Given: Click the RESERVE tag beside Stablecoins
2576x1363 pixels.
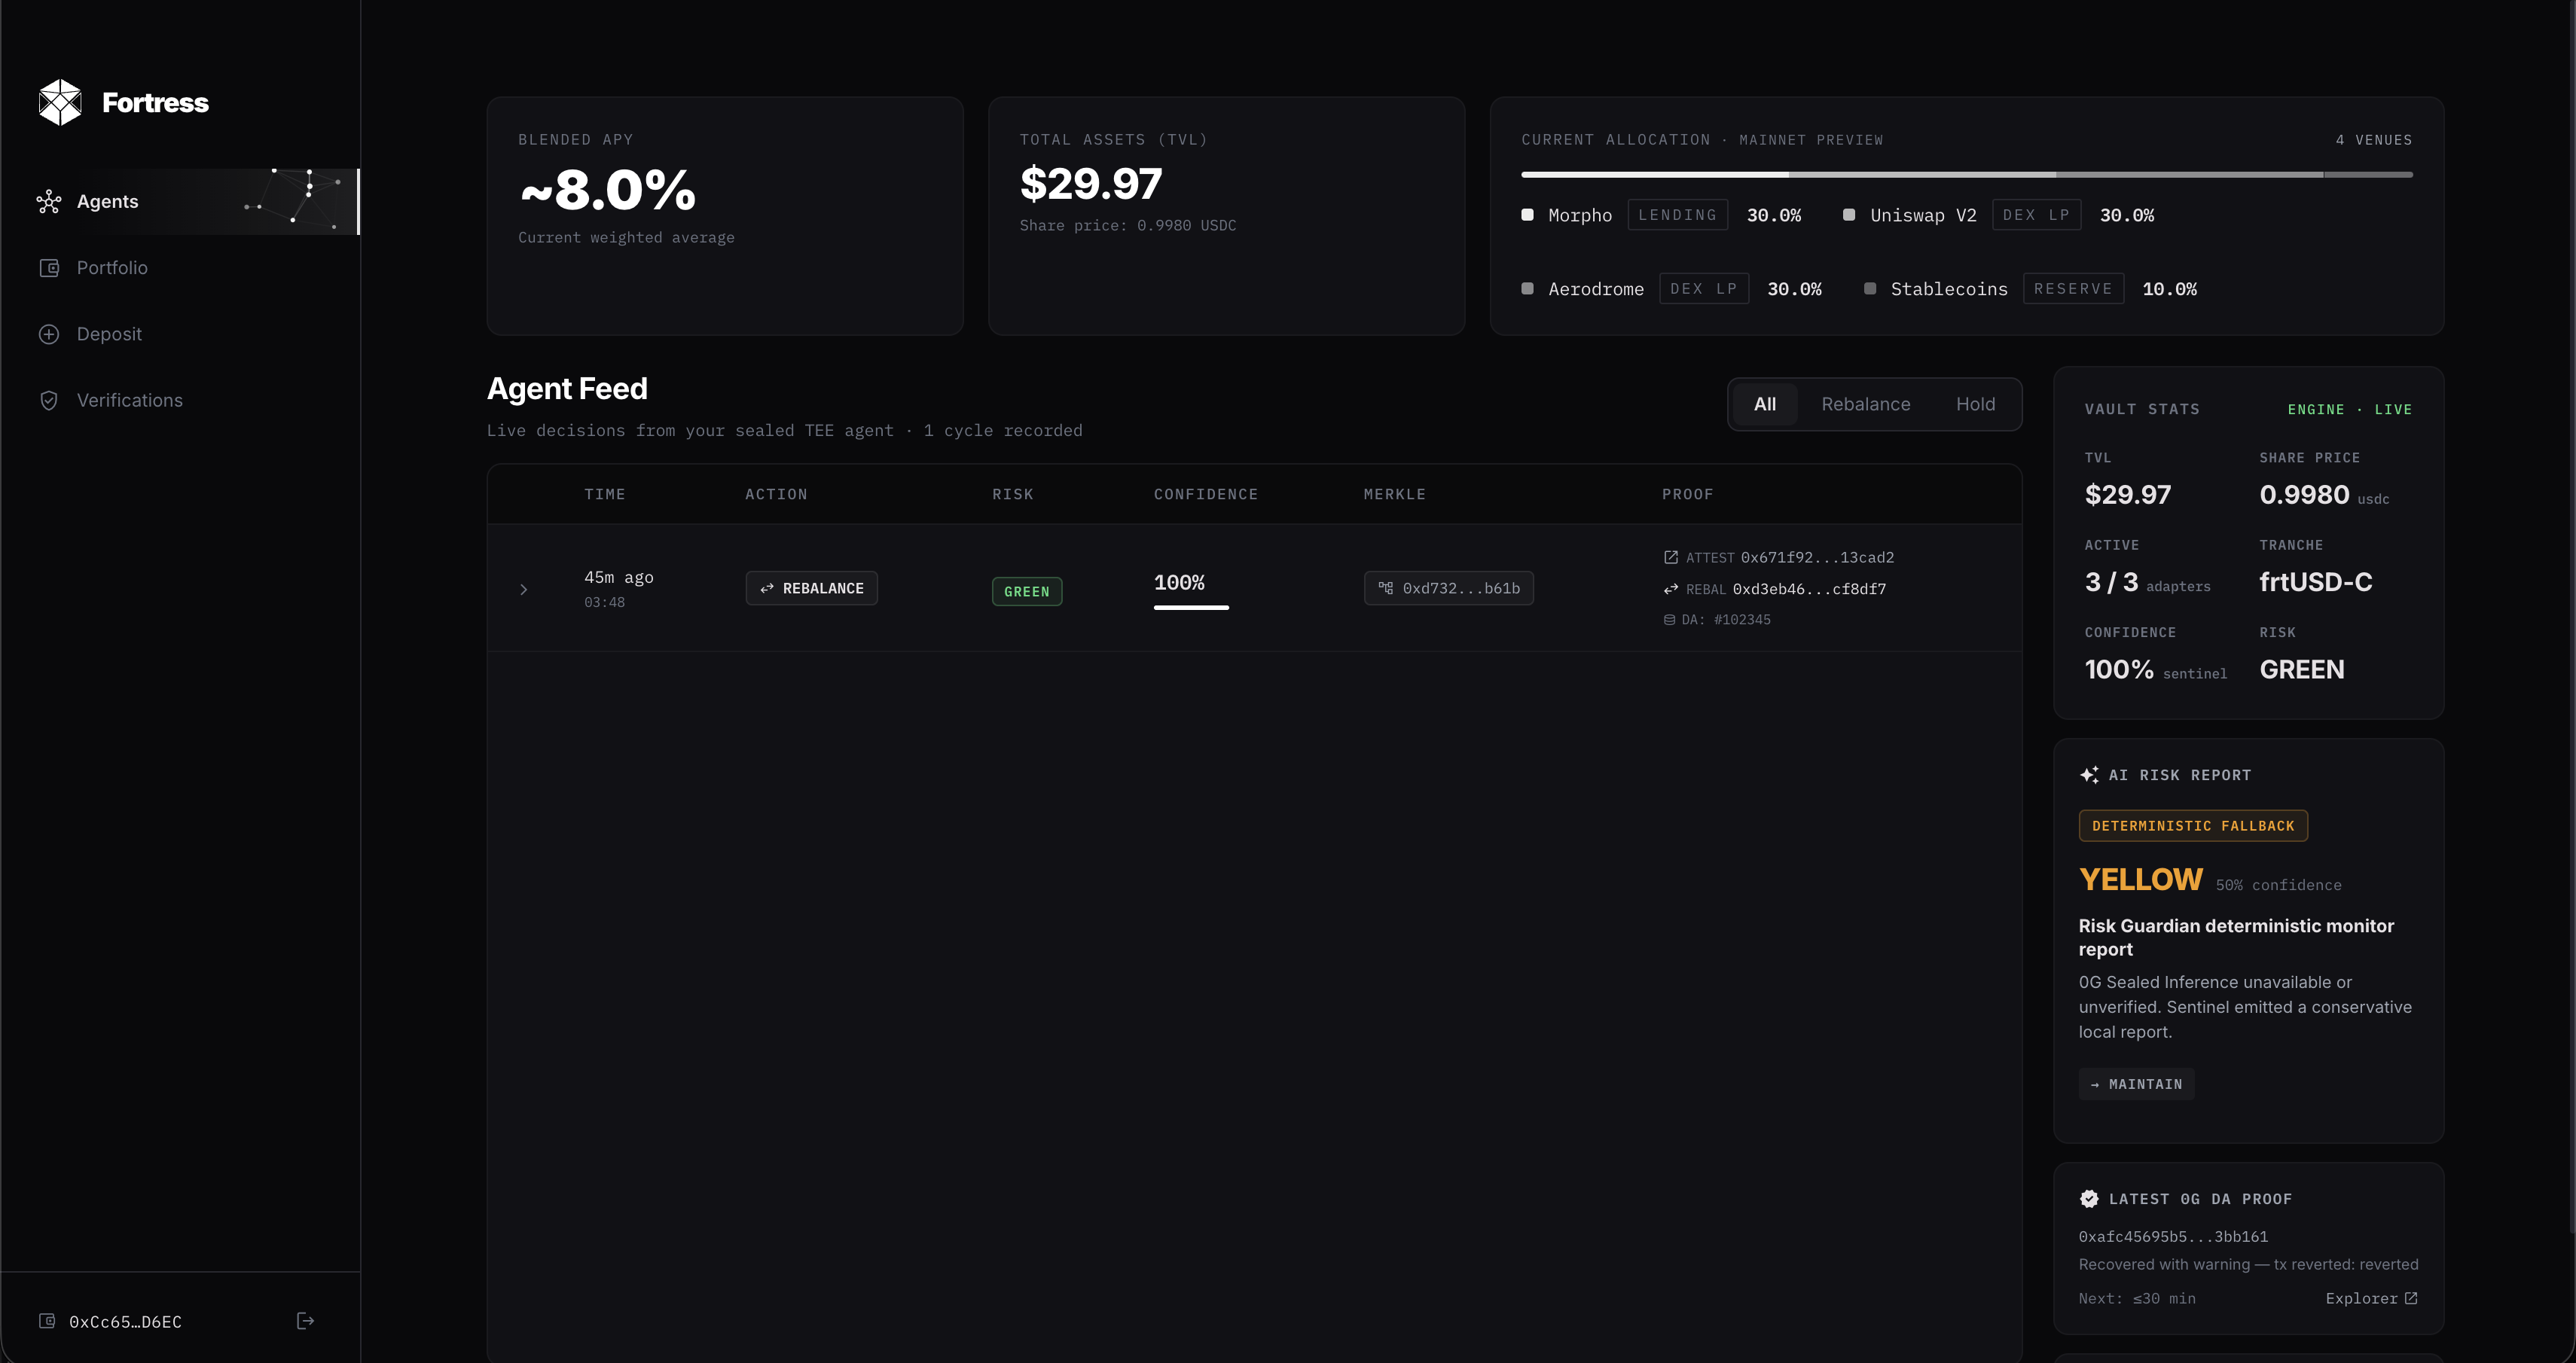Looking at the screenshot, I should [2073, 289].
